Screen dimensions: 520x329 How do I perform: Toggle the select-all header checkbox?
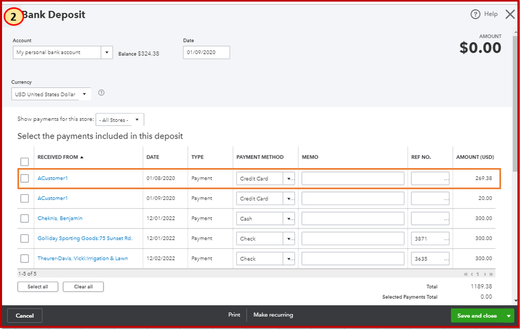(x=24, y=162)
